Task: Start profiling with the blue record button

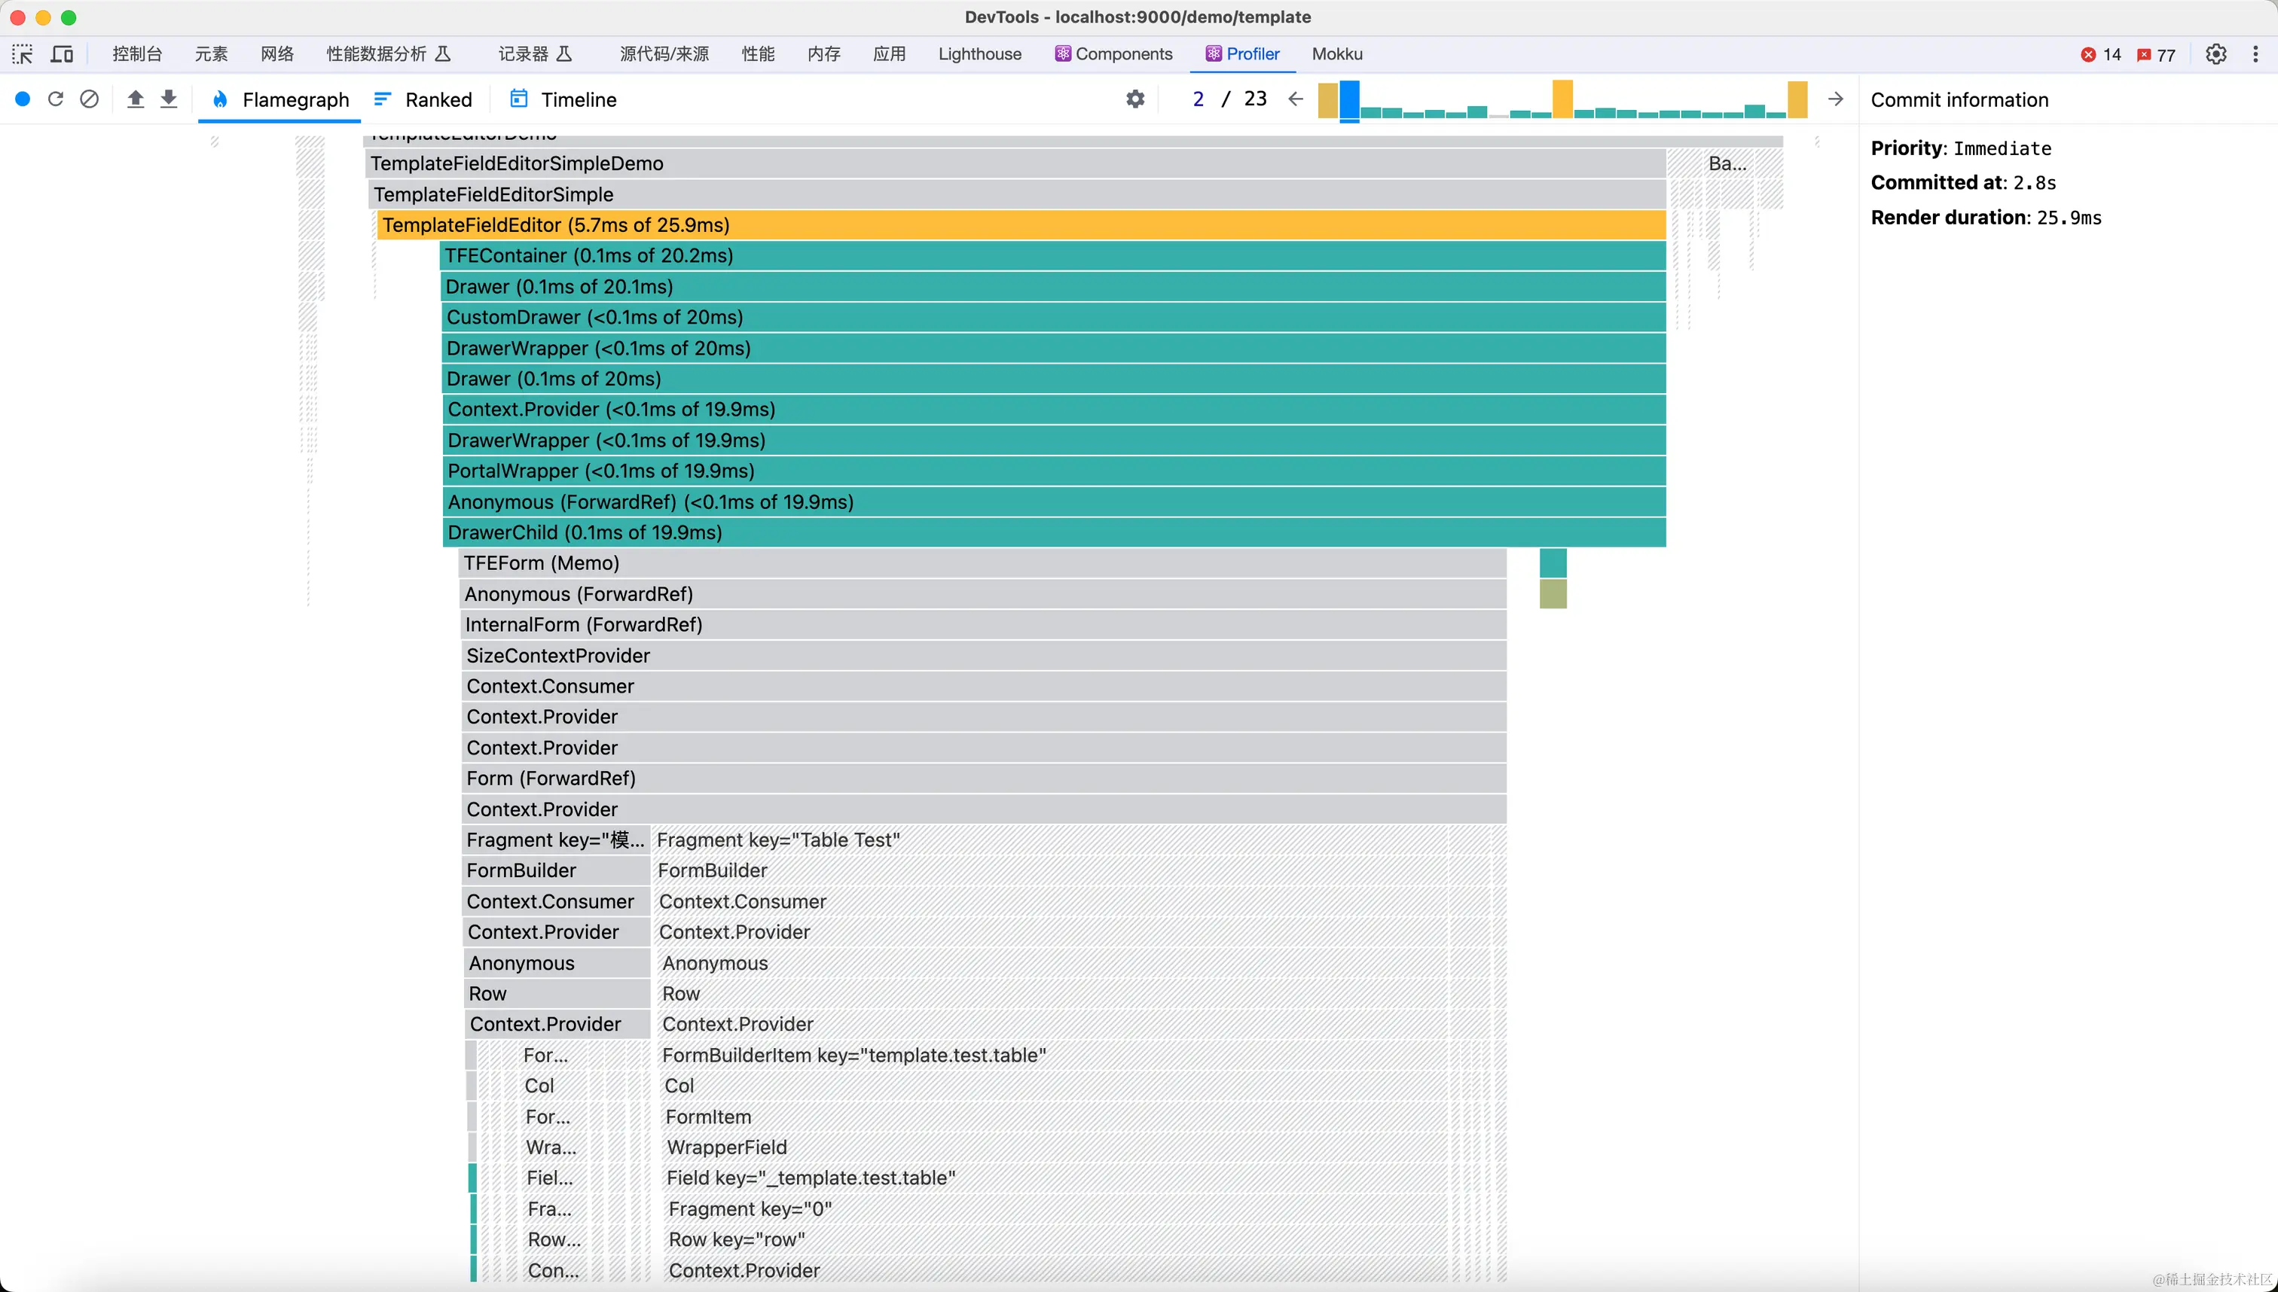Action: [23, 99]
